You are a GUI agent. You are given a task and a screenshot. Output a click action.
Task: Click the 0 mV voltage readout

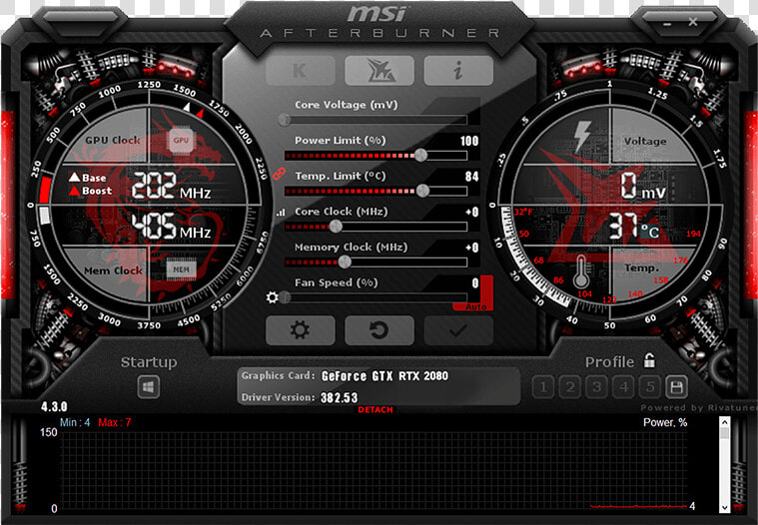(x=642, y=186)
